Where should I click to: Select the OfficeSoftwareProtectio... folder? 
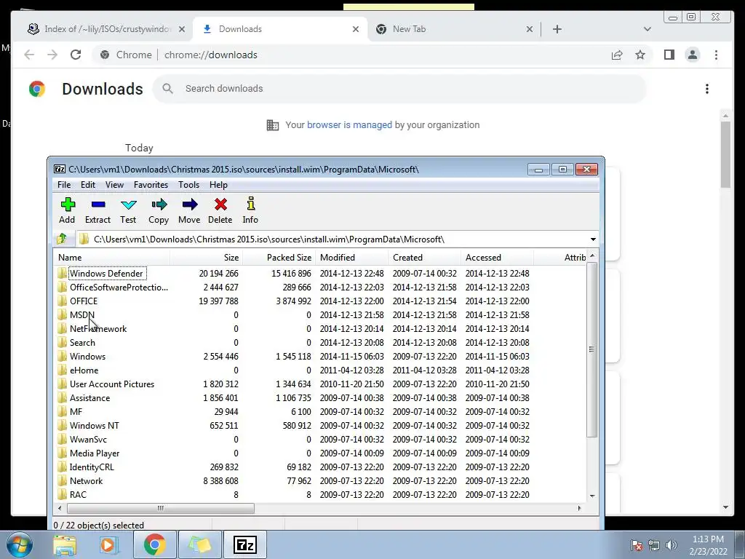pyautogui.click(x=119, y=287)
